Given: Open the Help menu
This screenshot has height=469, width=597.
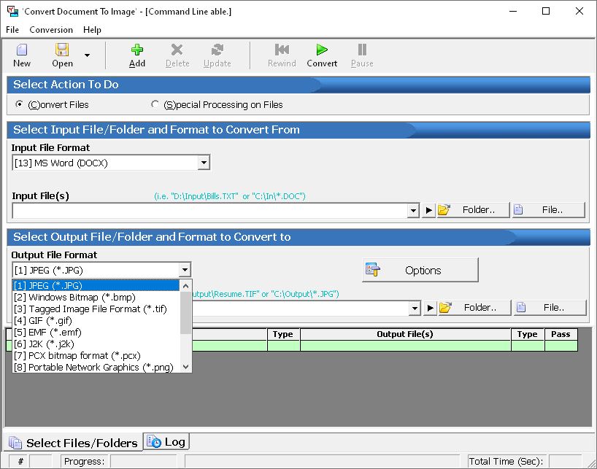Looking at the screenshot, I should 92,30.
